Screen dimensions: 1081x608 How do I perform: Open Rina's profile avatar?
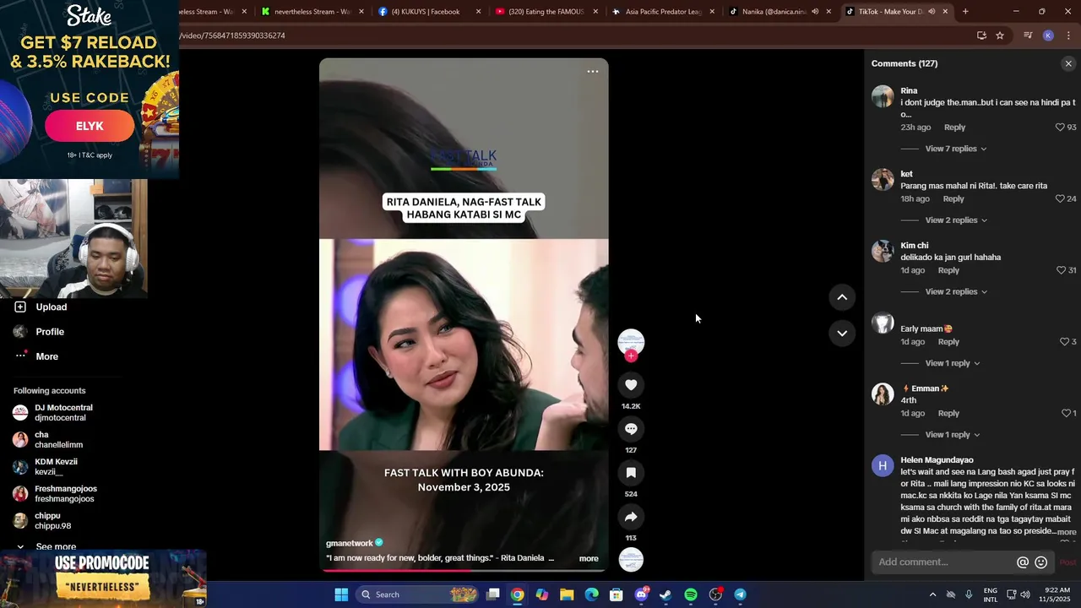[x=883, y=96]
